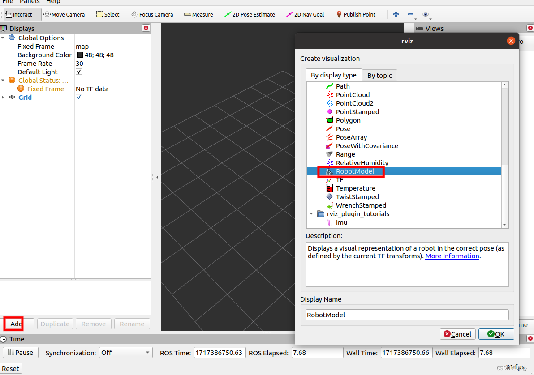Pause the simulation time
Screen dimensions: 534x375
point(21,353)
